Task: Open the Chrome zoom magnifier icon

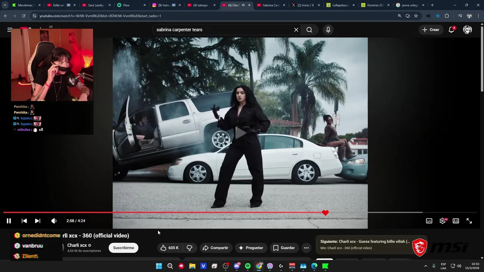Action: tap(400, 16)
